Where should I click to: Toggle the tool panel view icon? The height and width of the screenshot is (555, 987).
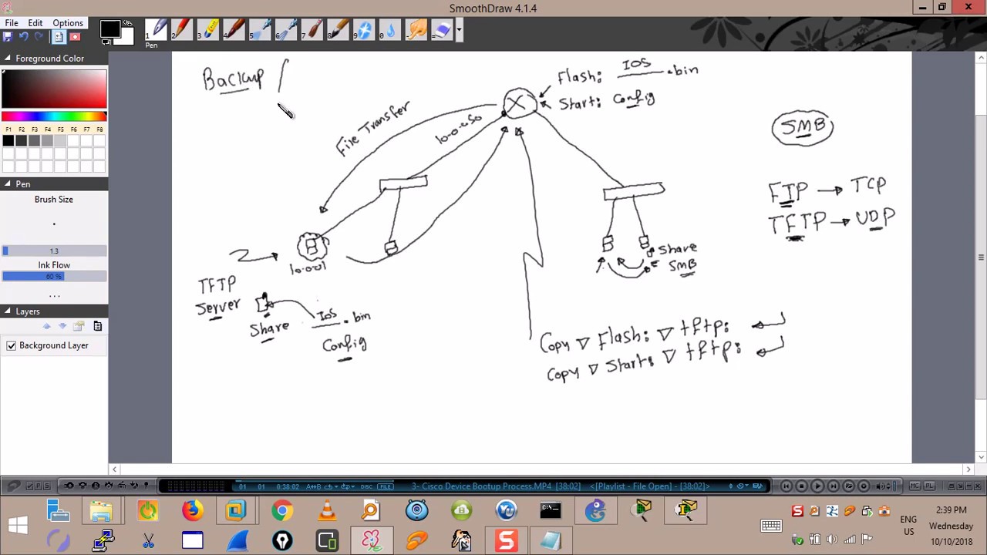[59, 36]
